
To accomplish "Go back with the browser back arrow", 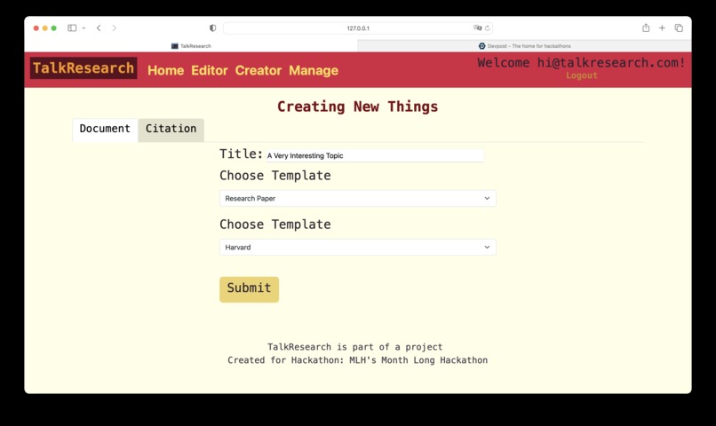I will pos(99,28).
